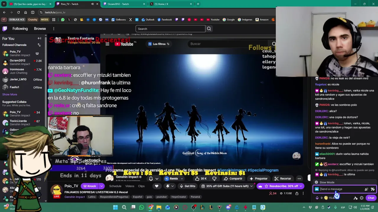
Task: Open the notification bell dropdown chevron
Action: pos(172,186)
